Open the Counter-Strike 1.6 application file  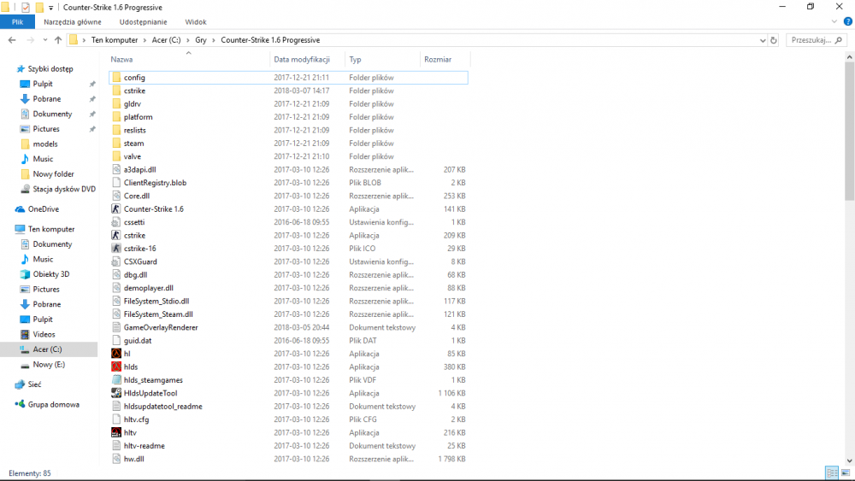(153, 208)
